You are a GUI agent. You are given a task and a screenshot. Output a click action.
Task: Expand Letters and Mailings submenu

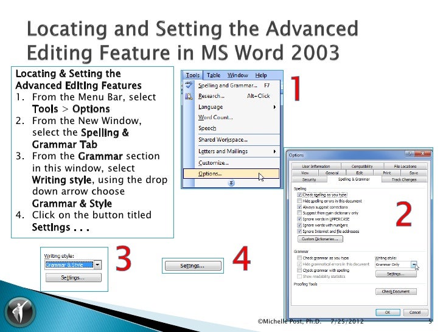[232, 151]
